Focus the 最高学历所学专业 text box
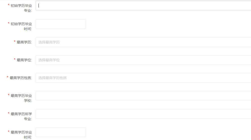 pos(143,114)
